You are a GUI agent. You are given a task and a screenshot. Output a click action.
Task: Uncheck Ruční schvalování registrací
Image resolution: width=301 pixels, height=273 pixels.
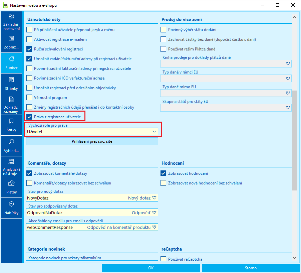click(29, 49)
